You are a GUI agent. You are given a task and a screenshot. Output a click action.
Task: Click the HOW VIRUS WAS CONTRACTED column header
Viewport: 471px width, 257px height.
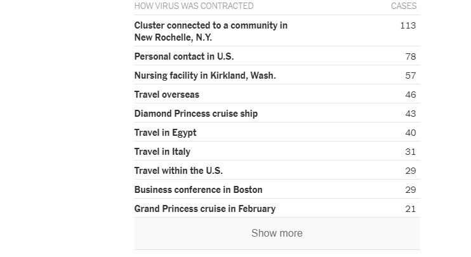(194, 6)
